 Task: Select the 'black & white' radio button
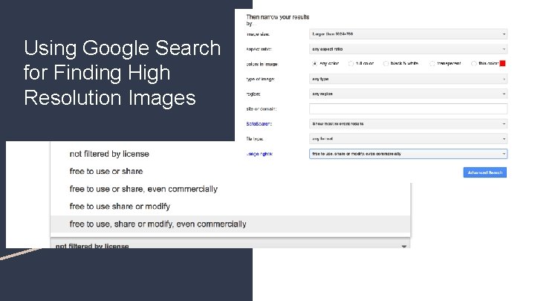point(386,63)
